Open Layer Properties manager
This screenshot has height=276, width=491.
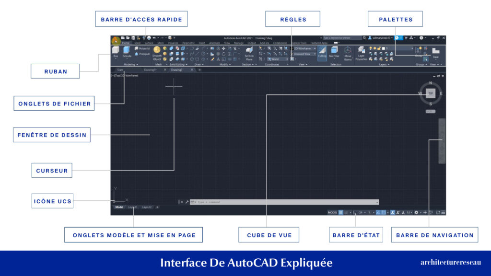tap(361, 51)
